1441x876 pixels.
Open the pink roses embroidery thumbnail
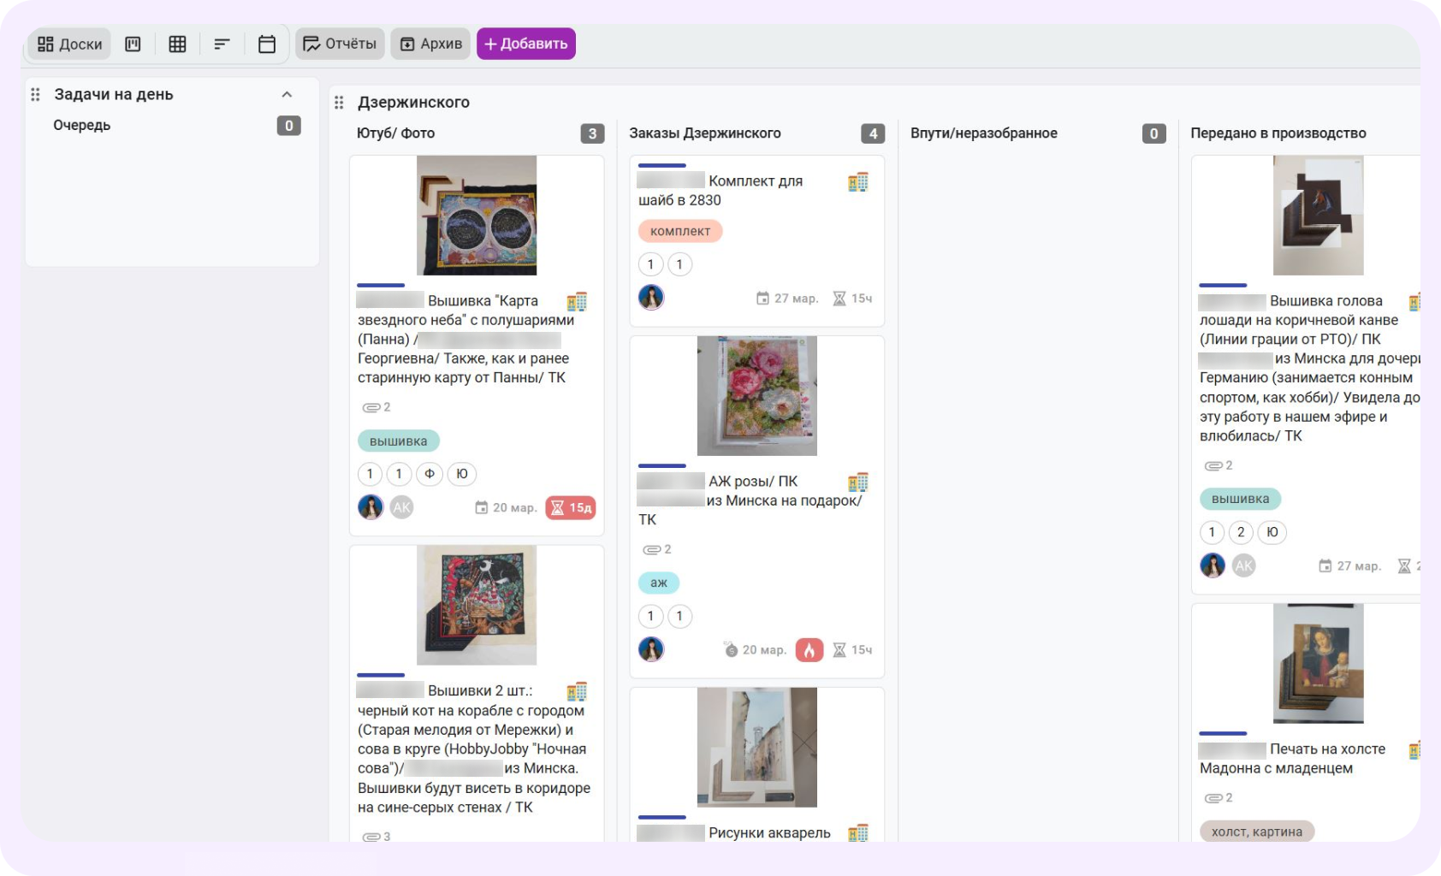[x=756, y=395]
